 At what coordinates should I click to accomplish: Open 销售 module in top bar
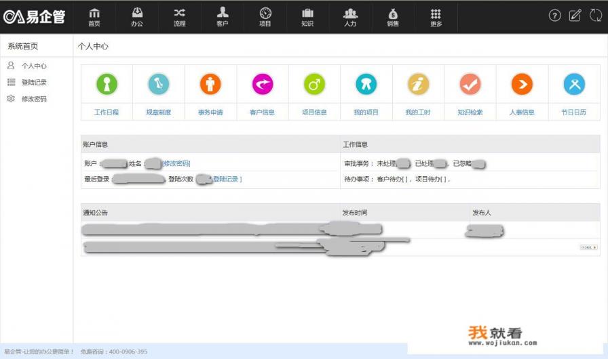click(x=393, y=18)
